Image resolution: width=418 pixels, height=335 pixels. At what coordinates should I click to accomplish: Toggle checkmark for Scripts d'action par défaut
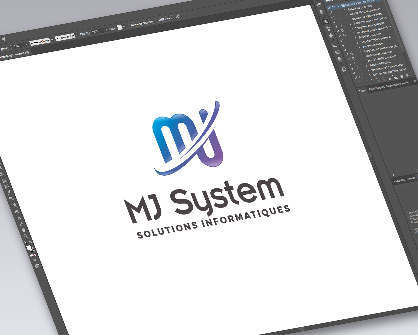(x=329, y=8)
